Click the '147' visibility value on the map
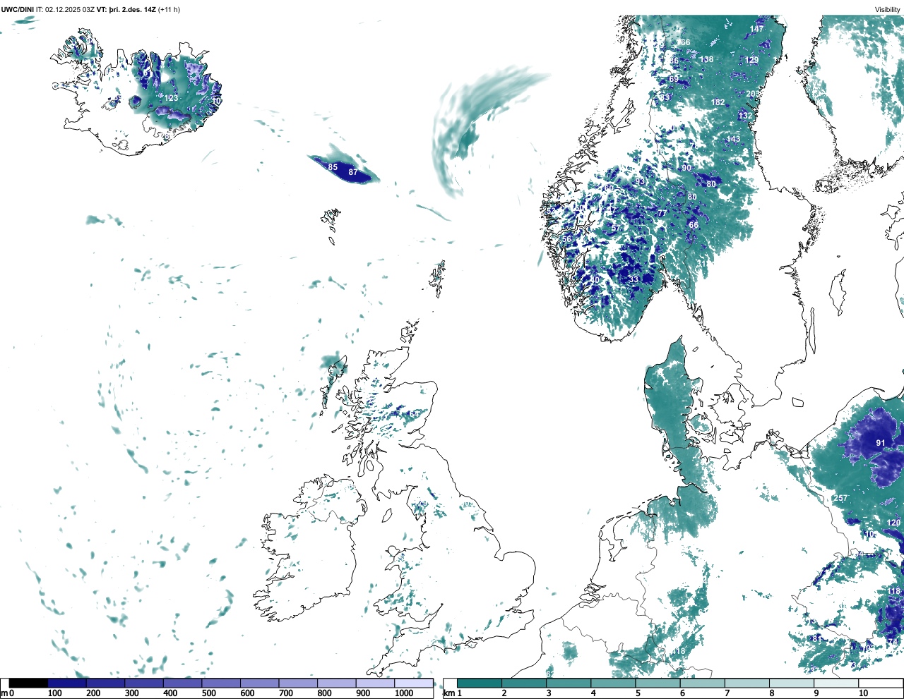 (757, 29)
